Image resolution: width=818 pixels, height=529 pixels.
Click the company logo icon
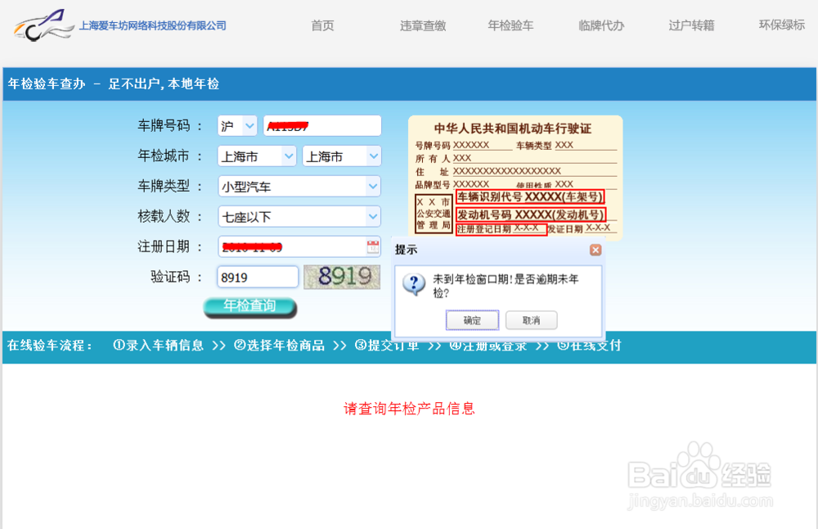[44, 25]
